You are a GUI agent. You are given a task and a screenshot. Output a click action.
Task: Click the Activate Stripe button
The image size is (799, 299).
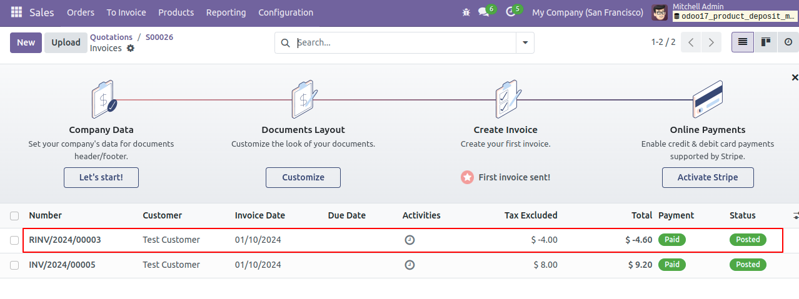[x=708, y=177]
